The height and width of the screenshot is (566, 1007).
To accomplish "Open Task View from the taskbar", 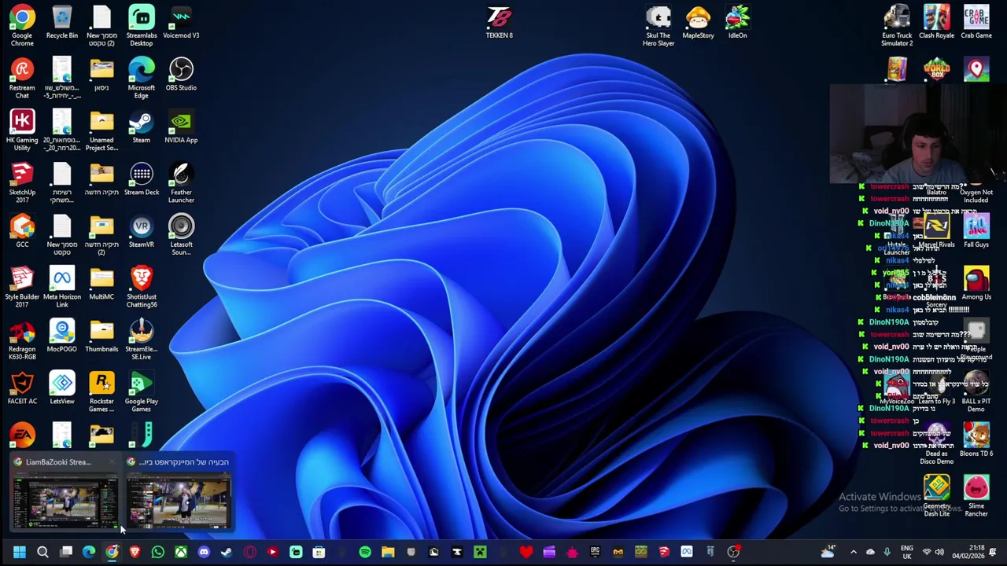I will [x=66, y=552].
